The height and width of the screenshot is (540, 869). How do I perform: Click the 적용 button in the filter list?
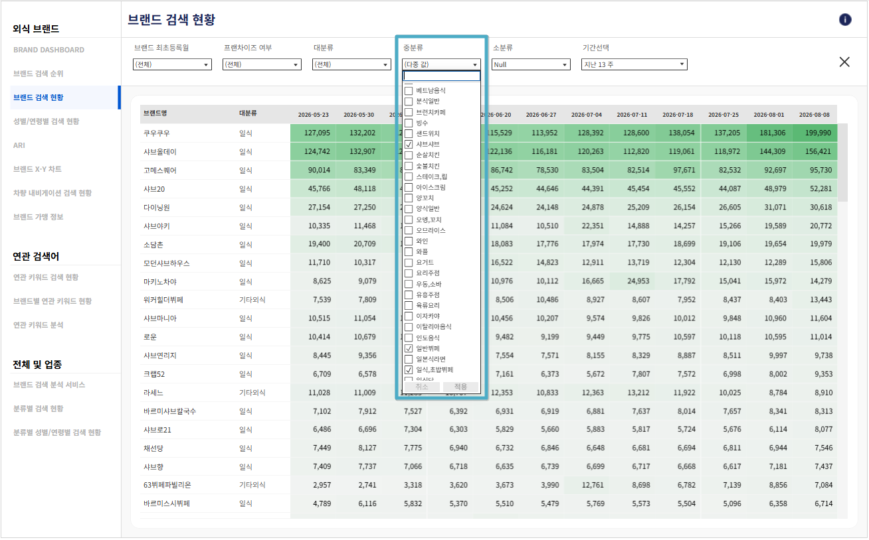[x=460, y=387]
